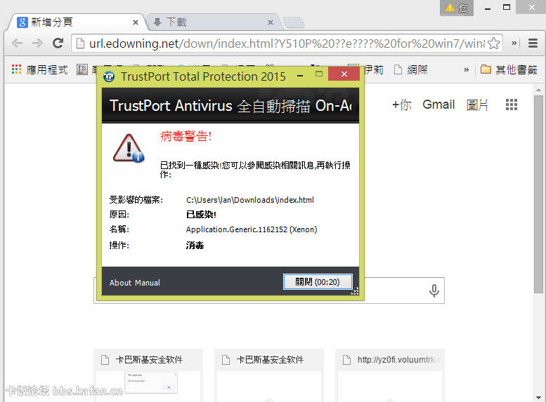Bookmark this page with the star icon
This screenshot has width=546, height=402.
pyautogui.click(x=493, y=43)
